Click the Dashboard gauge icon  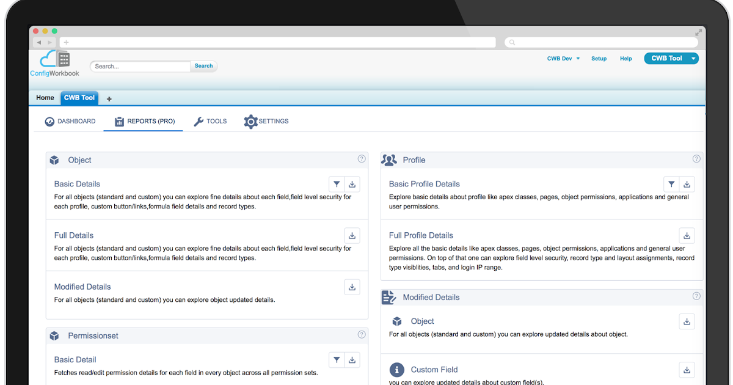pos(49,122)
